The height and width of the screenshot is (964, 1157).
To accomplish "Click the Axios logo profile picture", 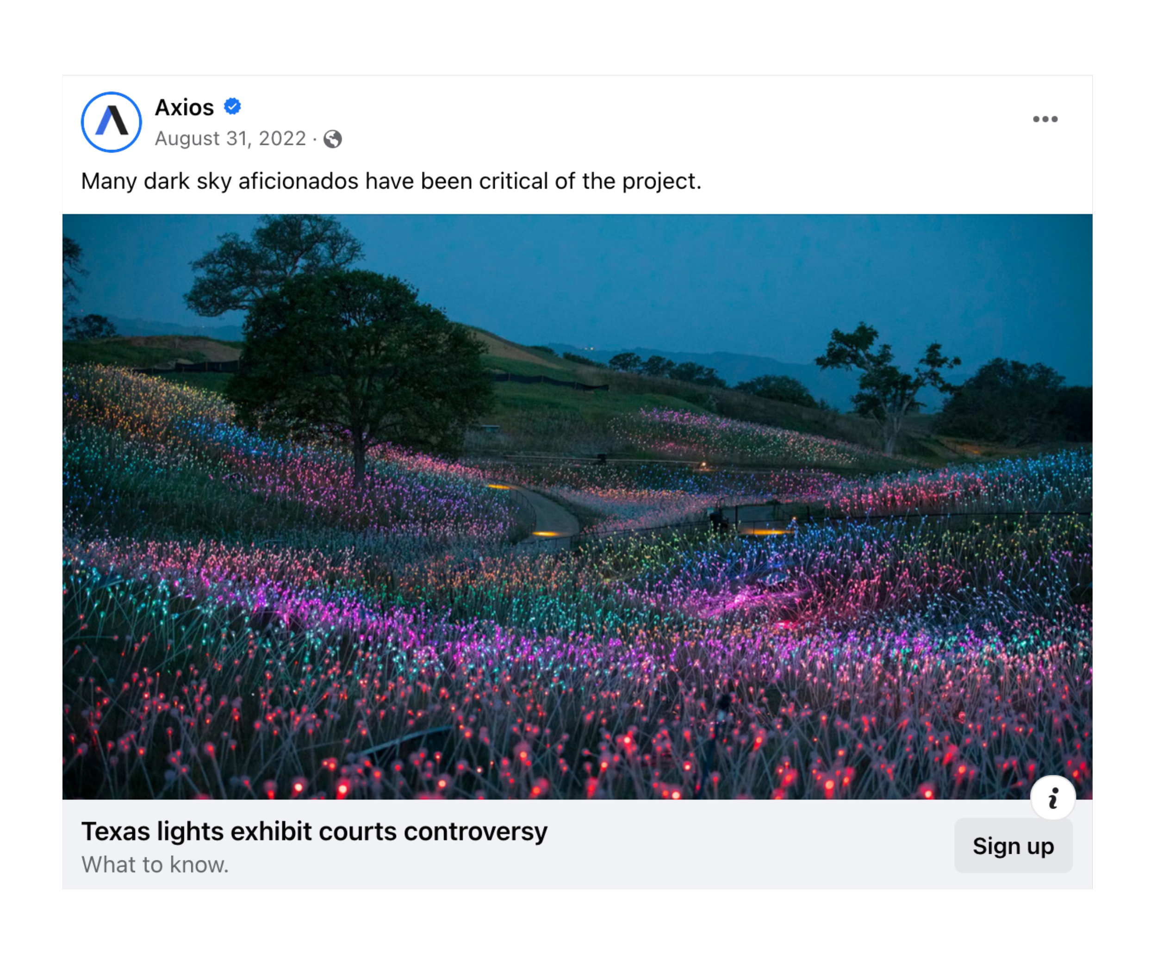I will click(x=111, y=122).
